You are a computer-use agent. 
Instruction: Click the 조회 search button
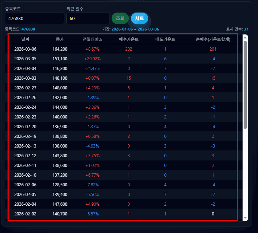pos(120,18)
